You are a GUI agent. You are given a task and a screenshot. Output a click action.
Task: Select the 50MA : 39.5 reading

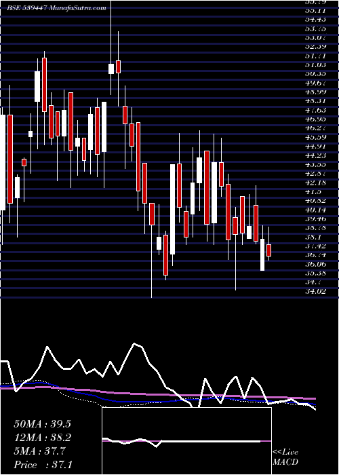tap(44, 424)
